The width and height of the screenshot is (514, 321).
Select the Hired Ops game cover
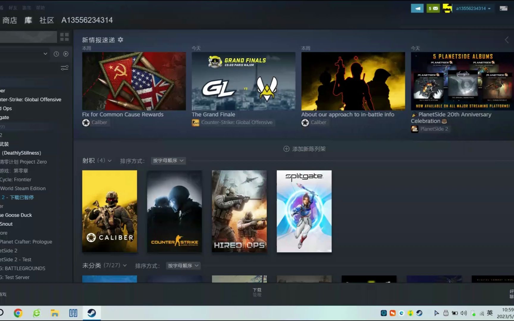[x=239, y=211]
